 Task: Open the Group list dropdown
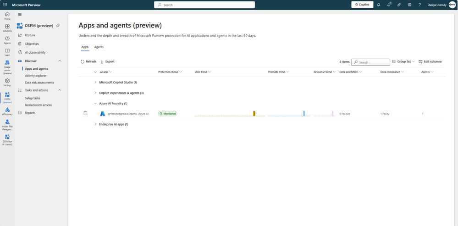pos(403,61)
